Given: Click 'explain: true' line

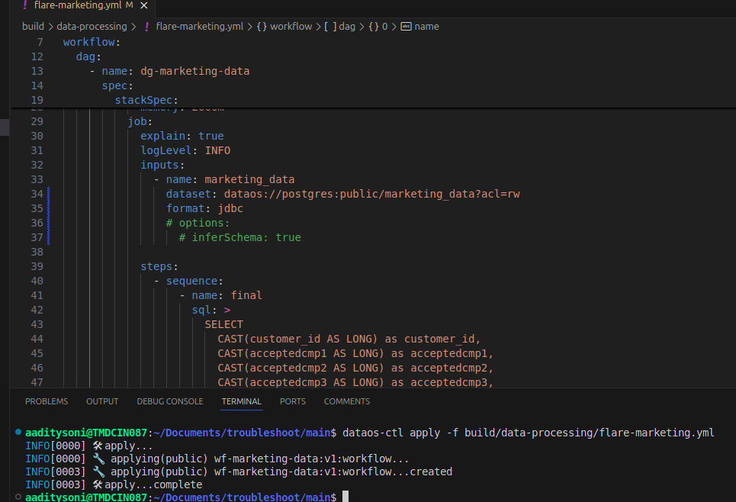Looking at the screenshot, I should (x=182, y=137).
